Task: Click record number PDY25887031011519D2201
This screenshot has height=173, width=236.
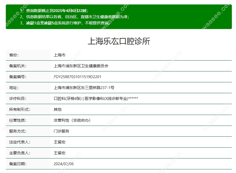Action: 77,77
